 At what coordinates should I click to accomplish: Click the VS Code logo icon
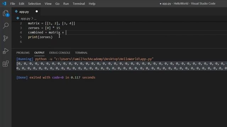click(x=4, y=4)
